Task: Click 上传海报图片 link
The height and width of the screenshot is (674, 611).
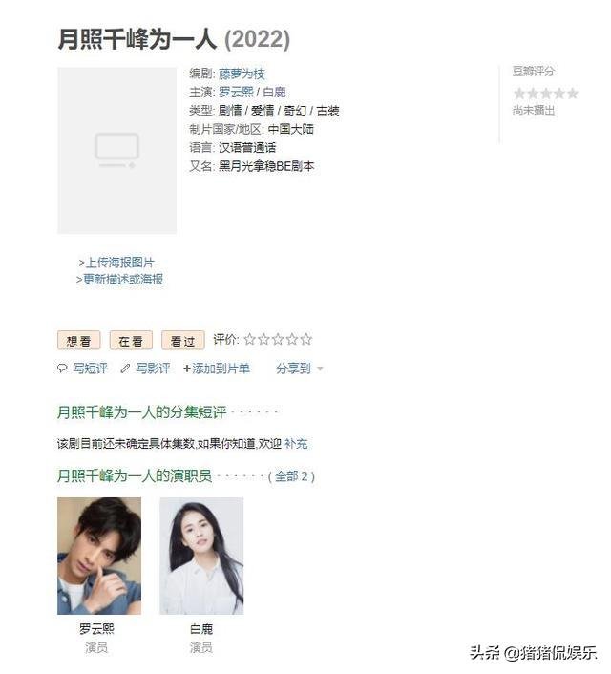Action: tap(120, 263)
